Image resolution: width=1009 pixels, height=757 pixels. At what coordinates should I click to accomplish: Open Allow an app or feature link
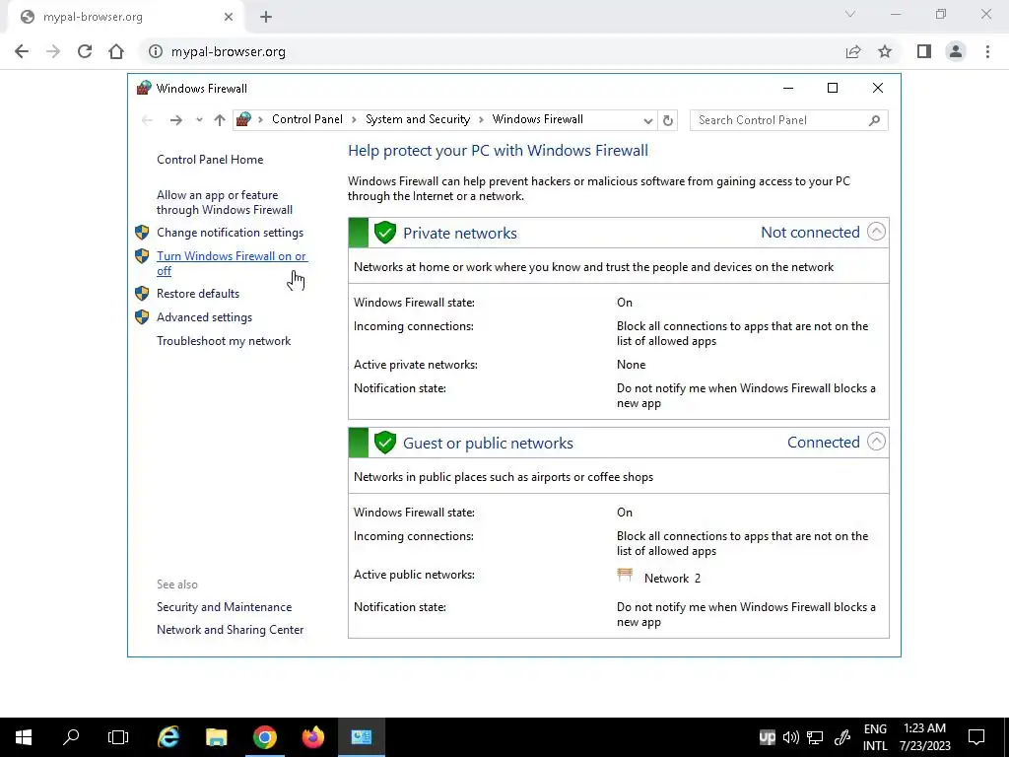pyautogui.click(x=224, y=202)
